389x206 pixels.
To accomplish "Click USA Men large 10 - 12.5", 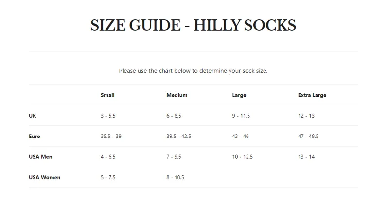I will pyautogui.click(x=242, y=157).
